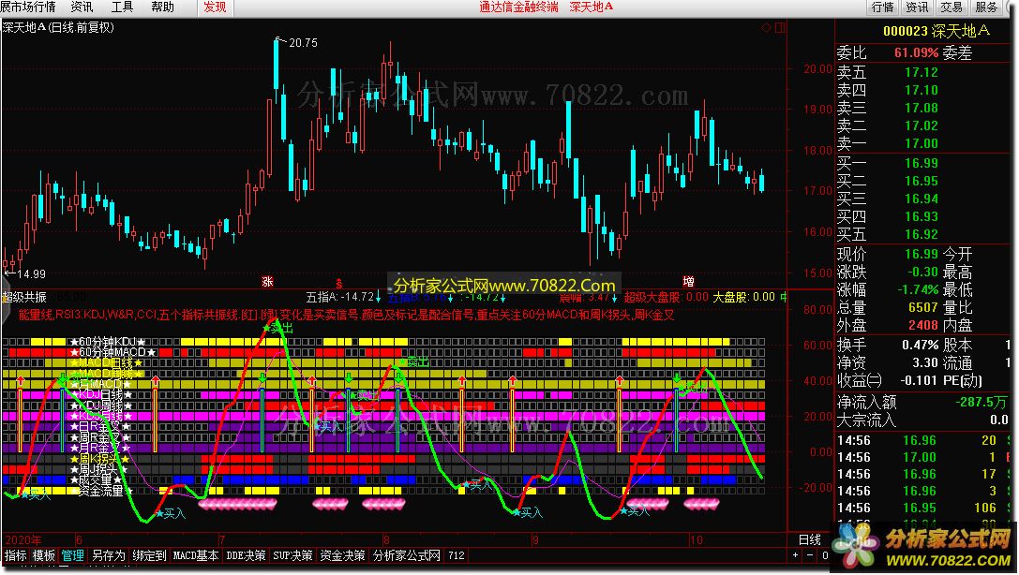Select the DDE决策 indicator tab
Image resolution: width=1019 pixels, height=575 pixels.
click(246, 555)
